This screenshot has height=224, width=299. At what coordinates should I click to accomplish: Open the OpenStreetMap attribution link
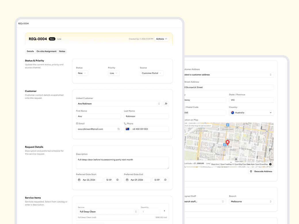261,164
